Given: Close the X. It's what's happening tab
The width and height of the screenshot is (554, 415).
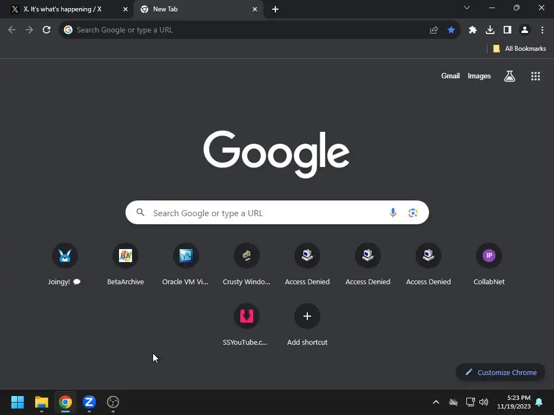Looking at the screenshot, I should [126, 9].
